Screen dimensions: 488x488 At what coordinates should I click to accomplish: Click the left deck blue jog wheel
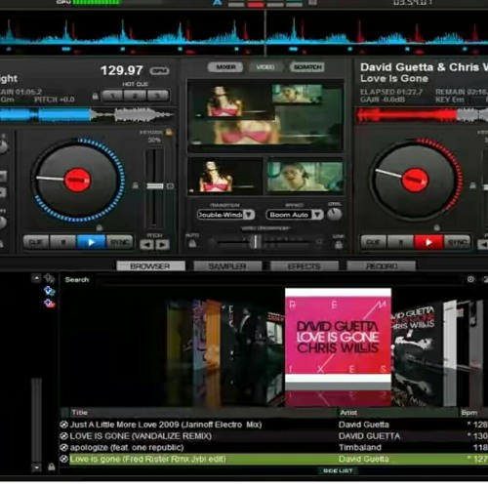(x=78, y=180)
